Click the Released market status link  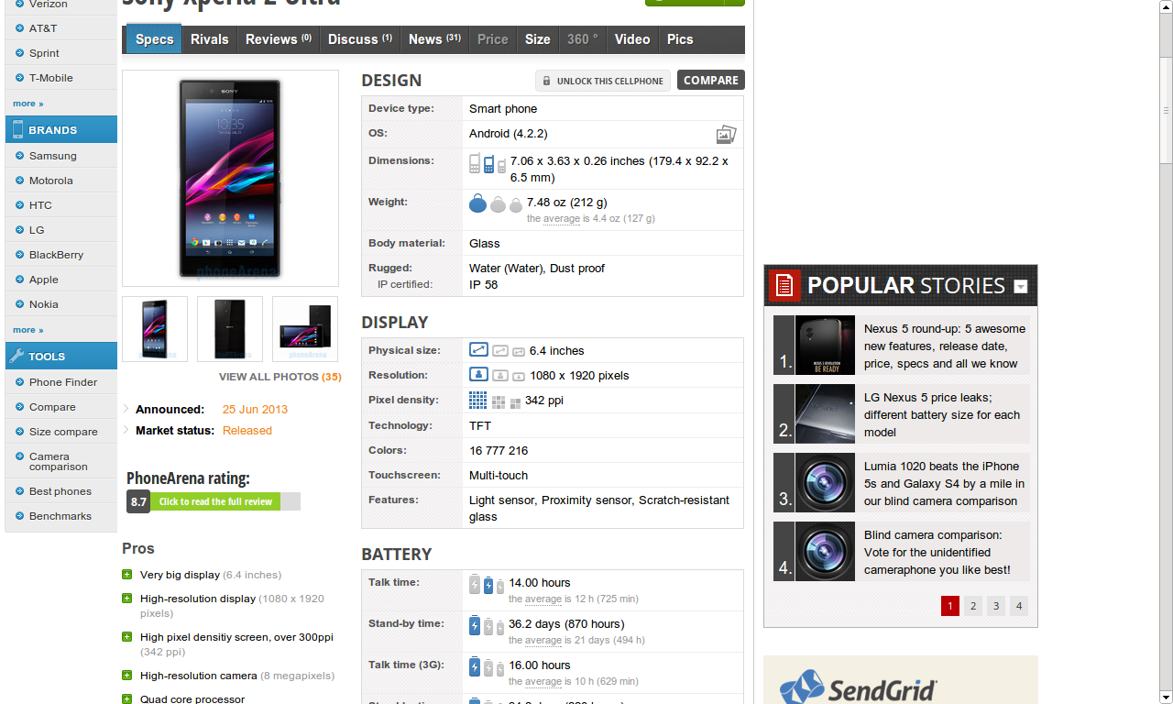247,430
